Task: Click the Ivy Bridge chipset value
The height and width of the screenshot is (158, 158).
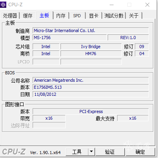Action: 91,47
